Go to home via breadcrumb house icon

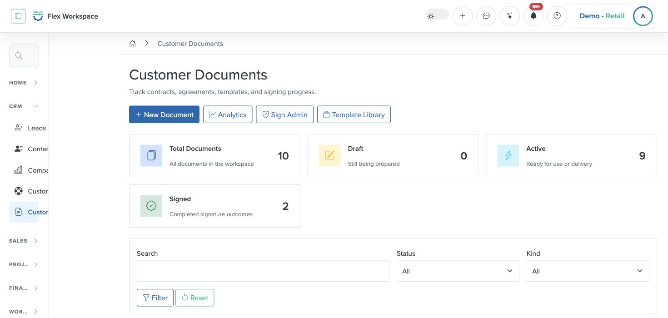(133, 44)
